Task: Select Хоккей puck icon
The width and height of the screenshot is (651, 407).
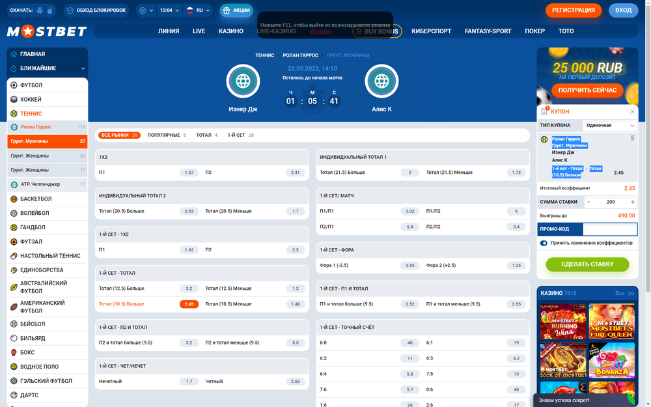Action: tap(14, 99)
